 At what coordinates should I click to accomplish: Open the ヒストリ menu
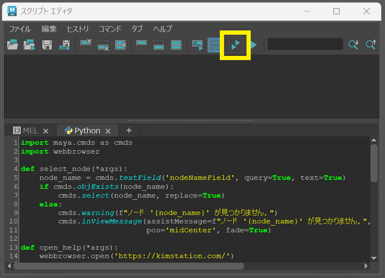tap(78, 29)
